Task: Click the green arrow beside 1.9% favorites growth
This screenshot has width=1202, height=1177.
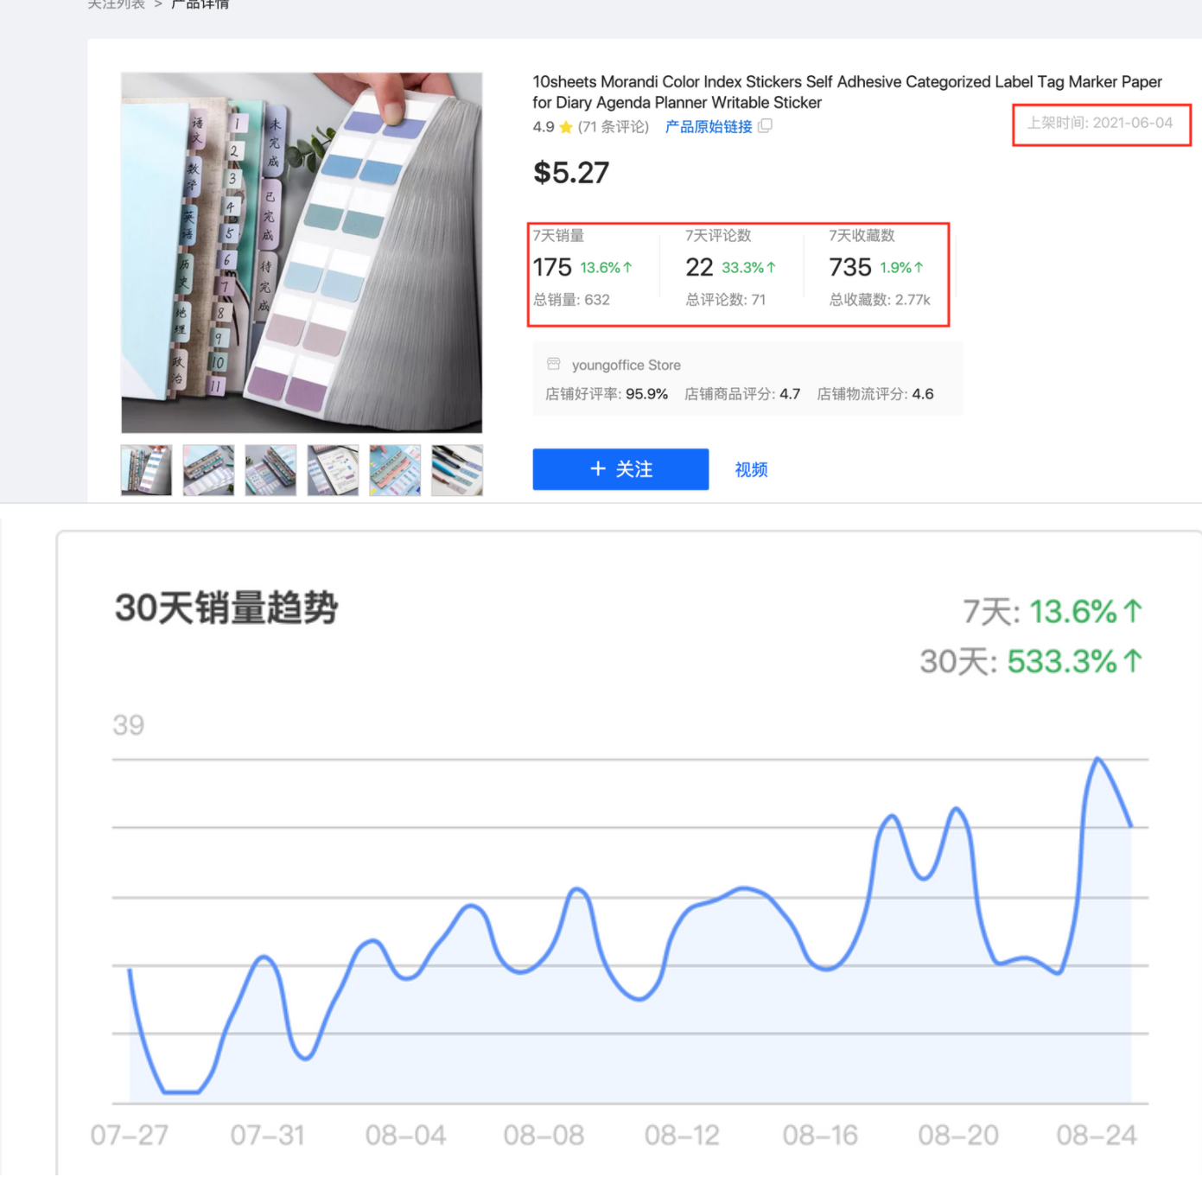Action: [919, 267]
